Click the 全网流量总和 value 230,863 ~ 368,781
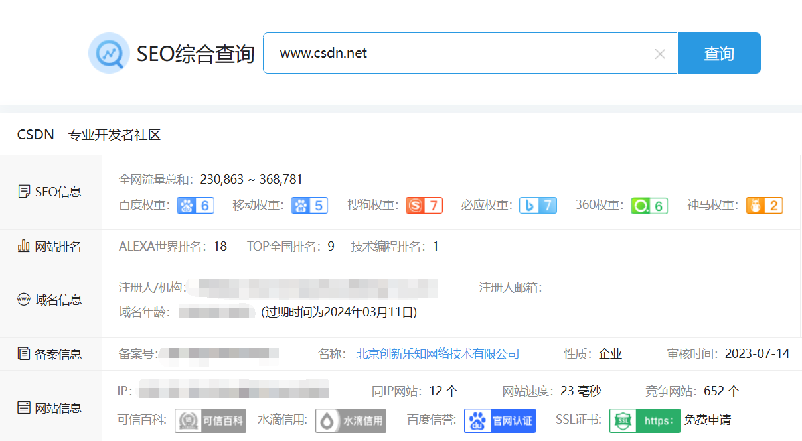This screenshot has height=441, width=802. tap(251, 179)
